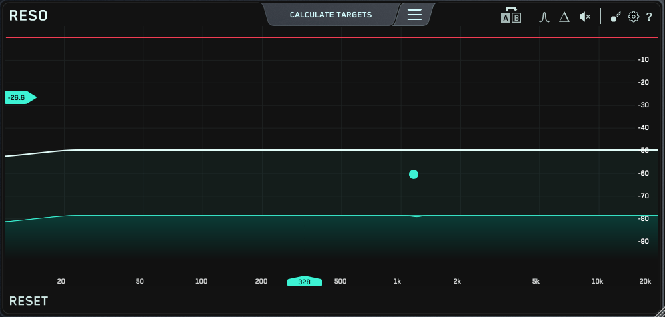Toggle the mute speaker icon
Screen dimensions: 665x317
point(584,17)
